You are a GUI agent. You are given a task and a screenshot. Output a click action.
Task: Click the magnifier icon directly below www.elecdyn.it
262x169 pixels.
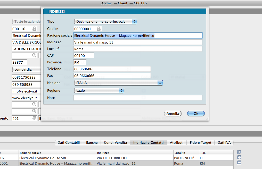click(34, 104)
